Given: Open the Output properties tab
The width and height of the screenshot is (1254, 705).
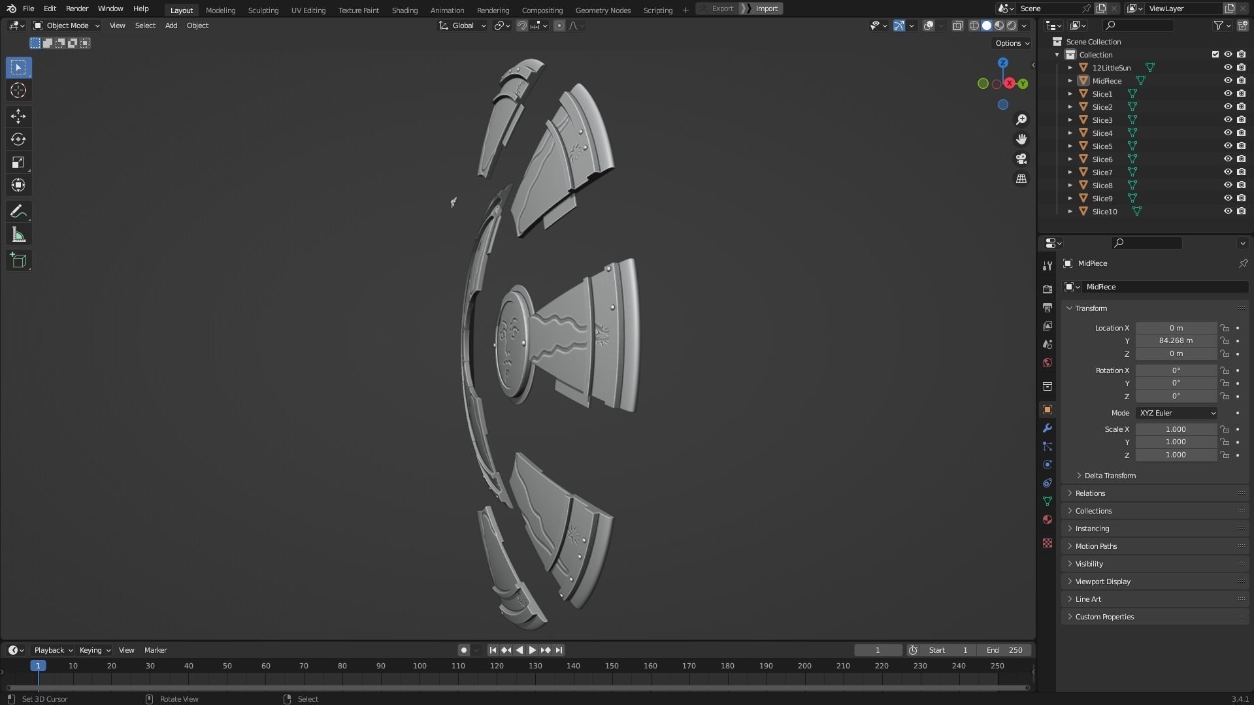Looking at the screenshot, I should 1048,307.
